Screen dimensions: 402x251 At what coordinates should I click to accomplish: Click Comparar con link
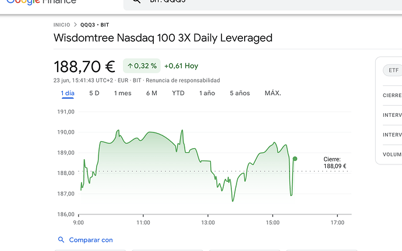coord(91,240)
